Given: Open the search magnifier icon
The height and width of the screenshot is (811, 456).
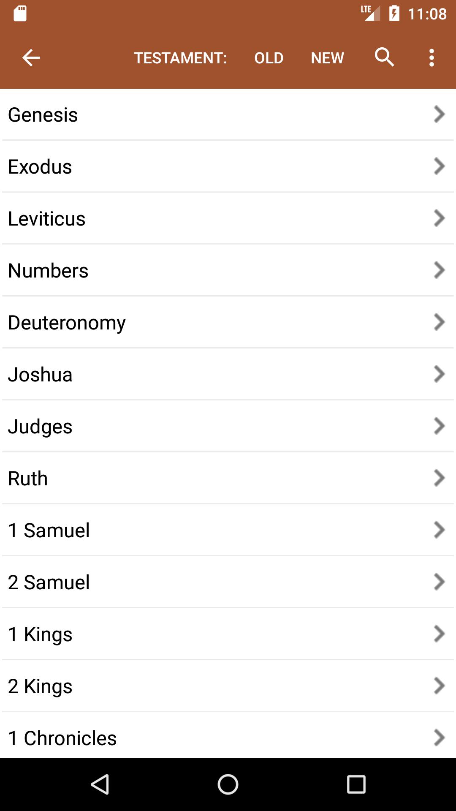Looking at the screenshot, I should [x=385, y=57].
